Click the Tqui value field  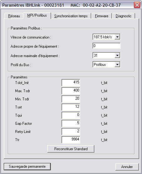[71, 115]
